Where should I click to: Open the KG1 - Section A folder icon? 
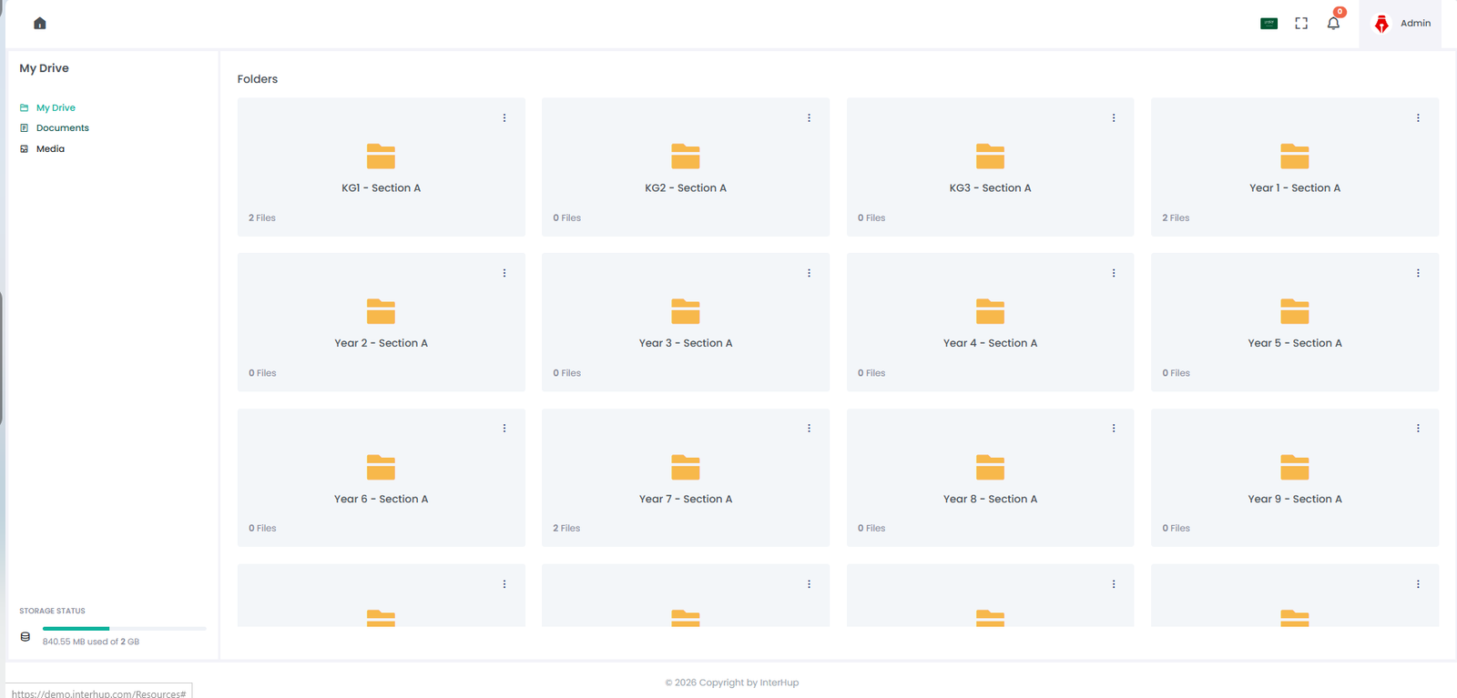pos(381,157)
